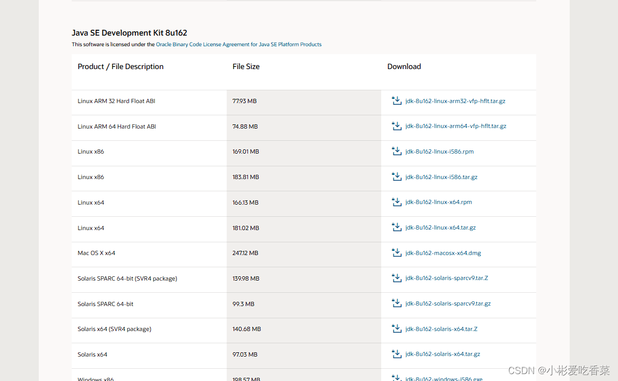Select Linux x86 description in 169.01 MB row

[x=91, y=151]
